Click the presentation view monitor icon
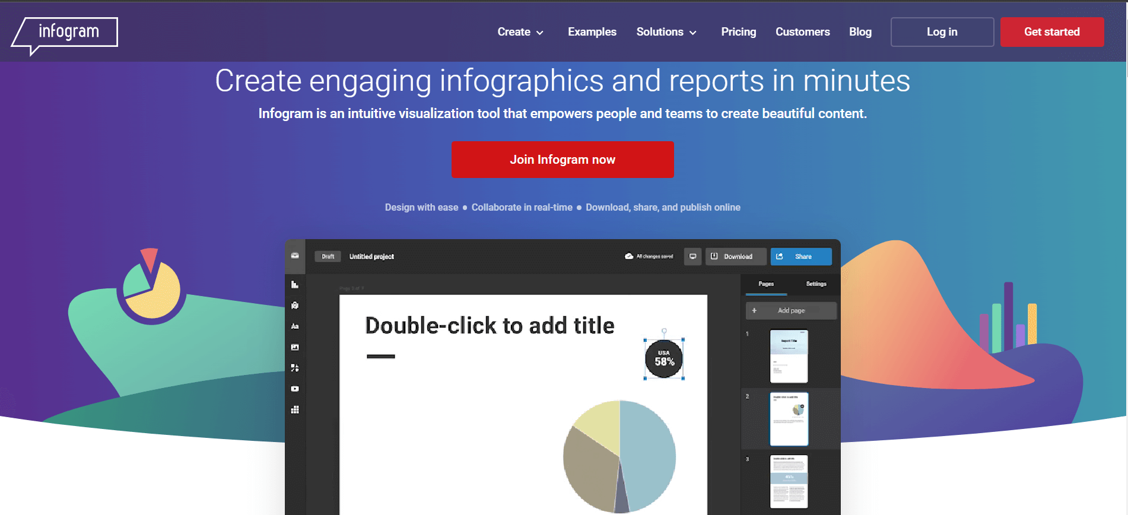The height and width of the screenshot is (515, 1128). click(x=692, y=256)
